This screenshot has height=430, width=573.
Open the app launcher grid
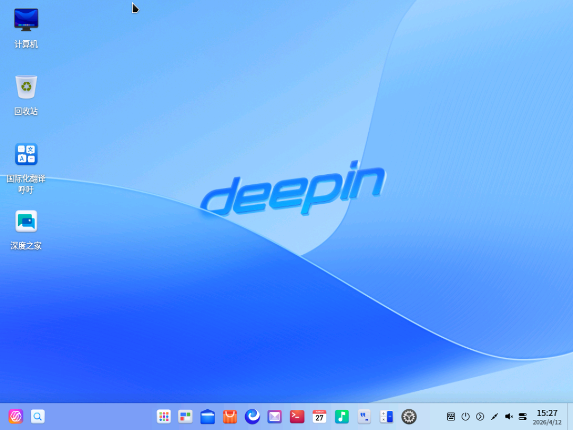(164, 417)
